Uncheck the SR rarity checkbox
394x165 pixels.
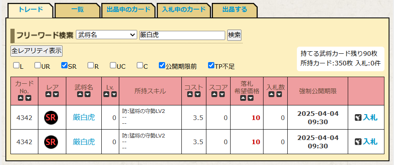(x=64, y=65)
